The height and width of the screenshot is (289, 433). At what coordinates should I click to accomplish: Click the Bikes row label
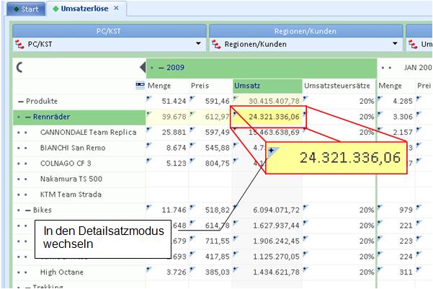(43, 210)
